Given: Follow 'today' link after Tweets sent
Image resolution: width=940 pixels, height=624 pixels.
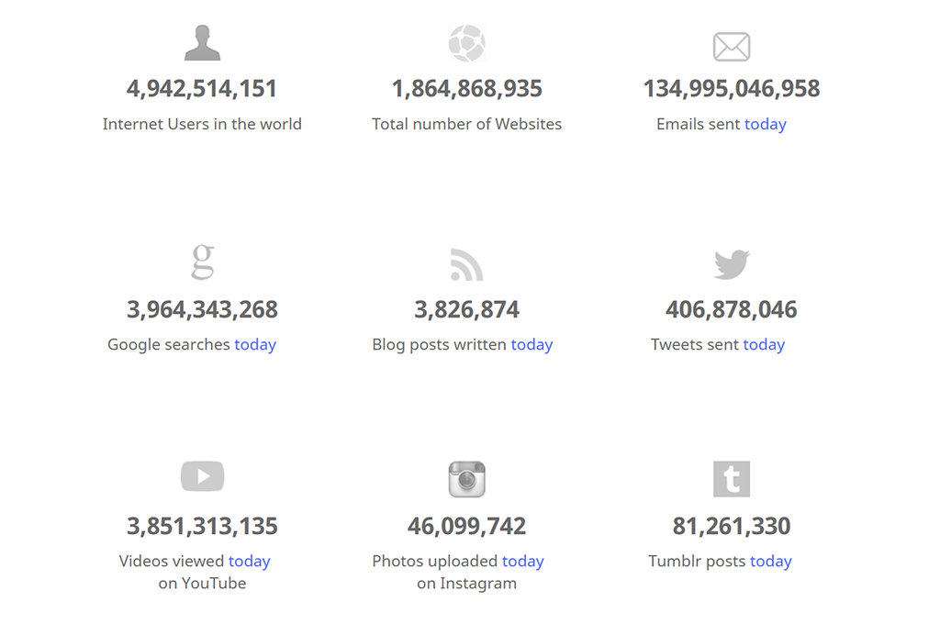Looking at the screenshot, I should (764, 344).
